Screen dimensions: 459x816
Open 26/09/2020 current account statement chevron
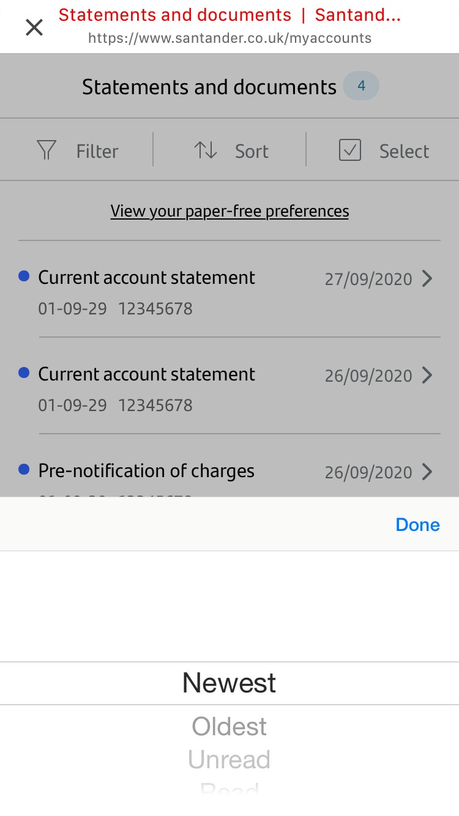pyautogui.click(x=427, y=375)
